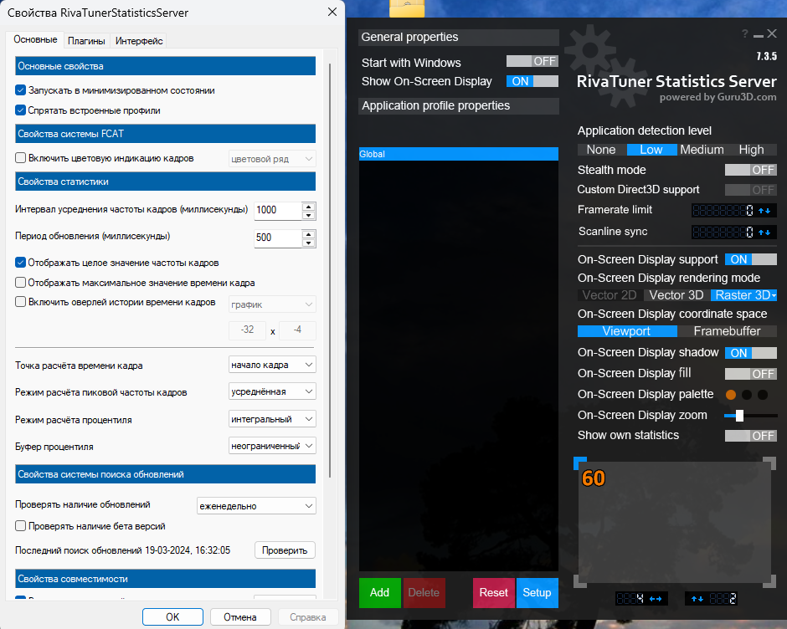Open Буфер процентиля dropdown
The image size is (787, 629).
coord(272,446)
